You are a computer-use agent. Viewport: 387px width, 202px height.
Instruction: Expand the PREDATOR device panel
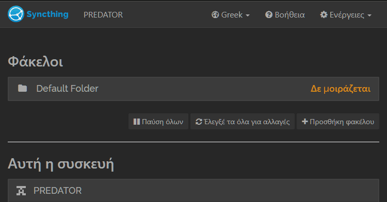(x=193, y=191)
